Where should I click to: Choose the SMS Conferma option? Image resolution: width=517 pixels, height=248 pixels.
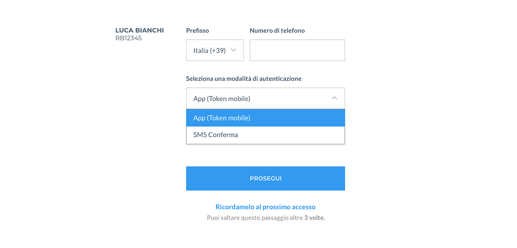pyautogui.click(x=265, y=135)
